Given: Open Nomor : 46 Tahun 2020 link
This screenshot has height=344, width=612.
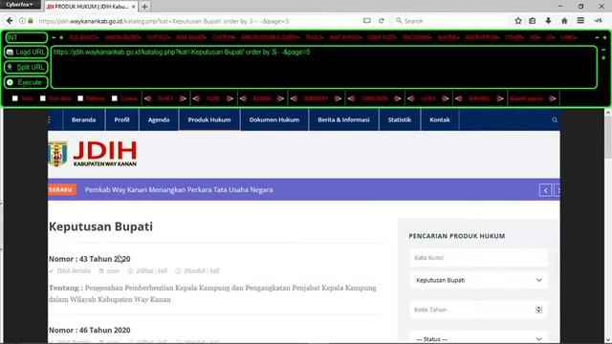Looking at the screenshot, I should tap(89, 330).
